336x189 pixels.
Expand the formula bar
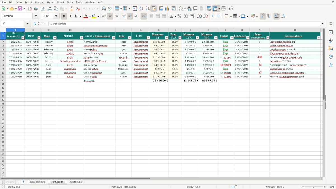323,24
